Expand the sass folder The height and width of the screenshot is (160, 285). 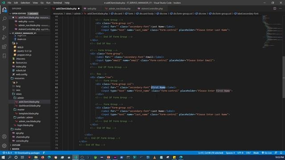(x=18, y=90)
